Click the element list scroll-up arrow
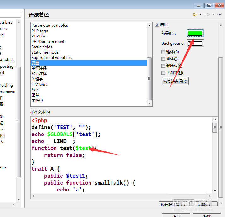Image resolution: width=225 pixels, height=217 pixels. tap(149, 26)
